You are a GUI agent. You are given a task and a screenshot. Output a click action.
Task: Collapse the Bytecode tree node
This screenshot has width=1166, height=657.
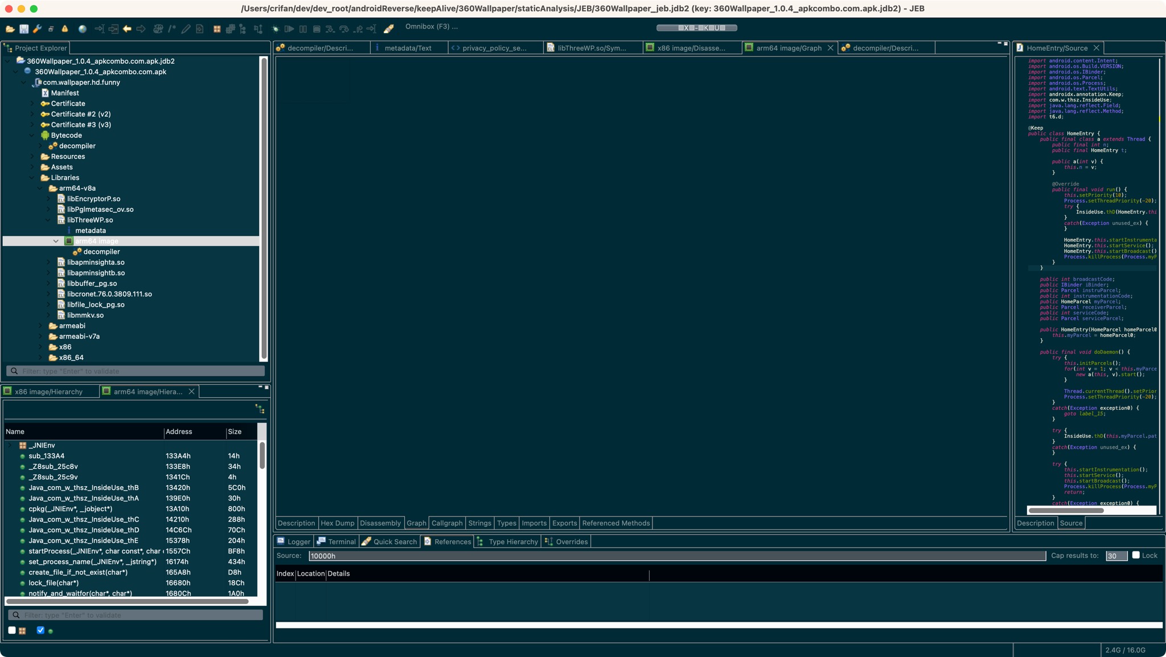tap(32, 135)
